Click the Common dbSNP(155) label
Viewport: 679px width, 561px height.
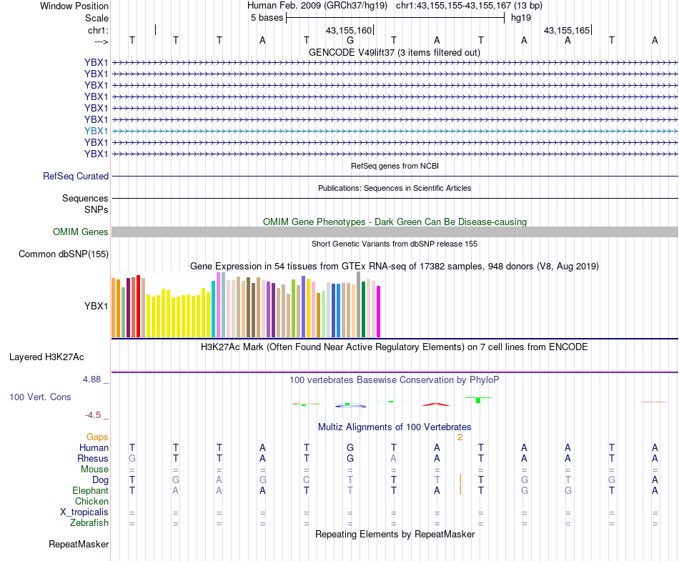pos(64,254)
